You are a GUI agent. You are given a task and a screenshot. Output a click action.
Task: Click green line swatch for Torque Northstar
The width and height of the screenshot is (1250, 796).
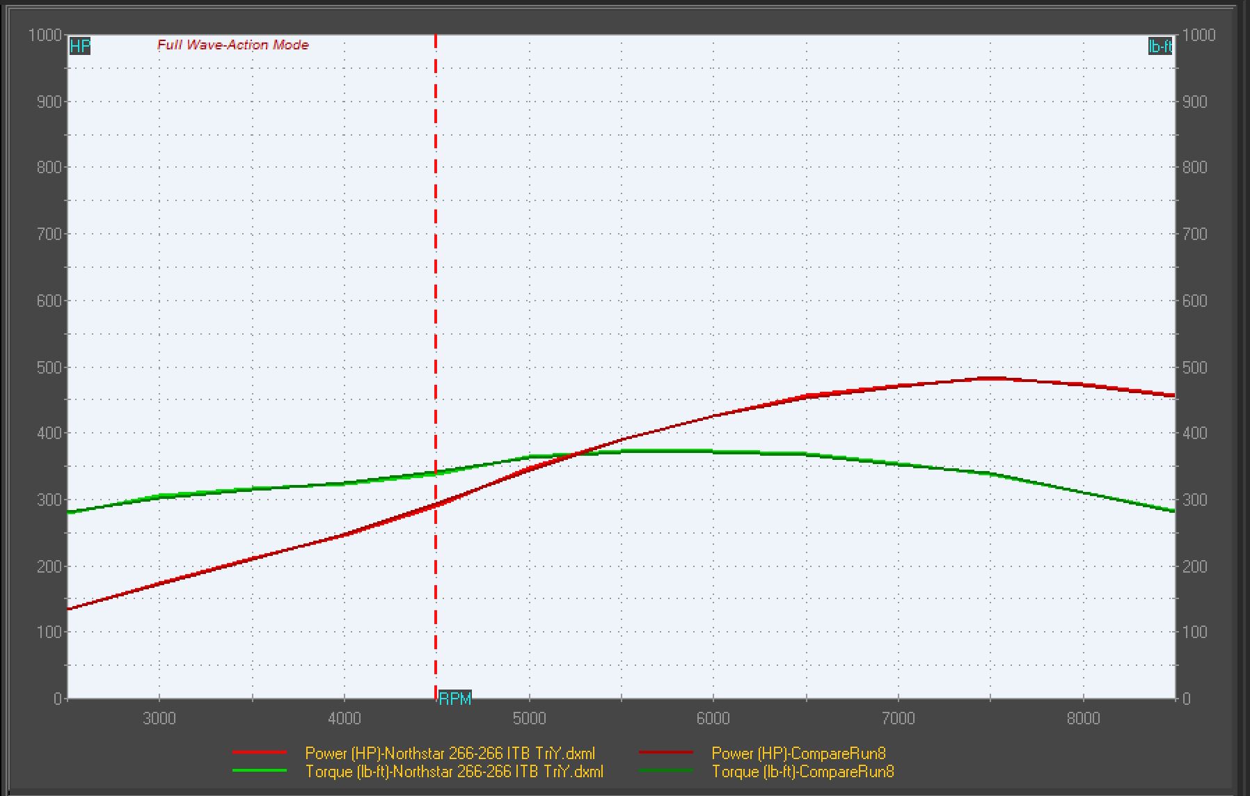[260, 771]
